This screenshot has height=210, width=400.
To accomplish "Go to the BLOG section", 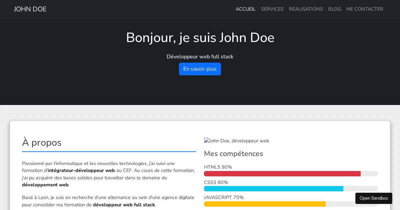I will point(335,9).
